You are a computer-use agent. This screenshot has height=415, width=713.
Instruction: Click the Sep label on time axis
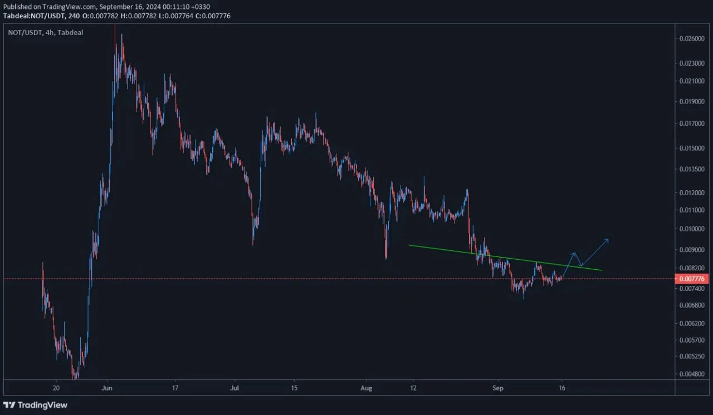click(498, 388)
